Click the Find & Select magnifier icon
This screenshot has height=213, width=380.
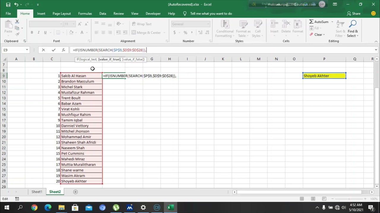(x=353, y=24)
